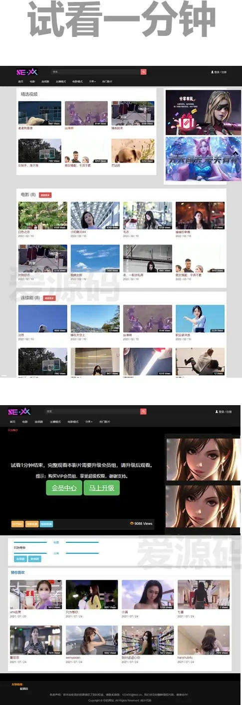This screenshot has height=705, width=242.
Task: Open 登录/注册 on the player page header
Action: [224, 412]
